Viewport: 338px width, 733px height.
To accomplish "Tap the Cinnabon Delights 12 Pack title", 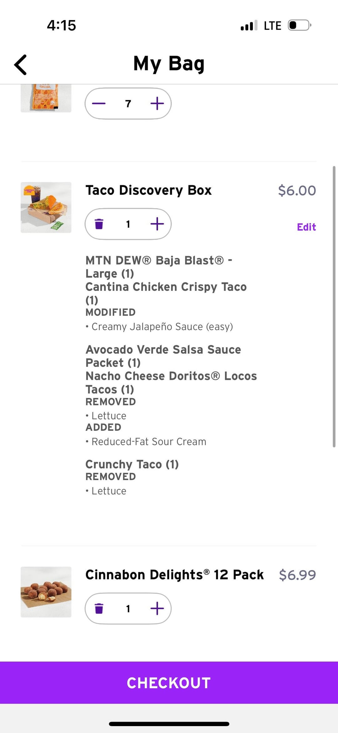I will (174, 575).
